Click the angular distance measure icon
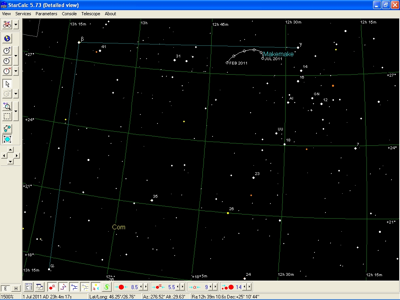400x300 pixels. tap(7, 129)
